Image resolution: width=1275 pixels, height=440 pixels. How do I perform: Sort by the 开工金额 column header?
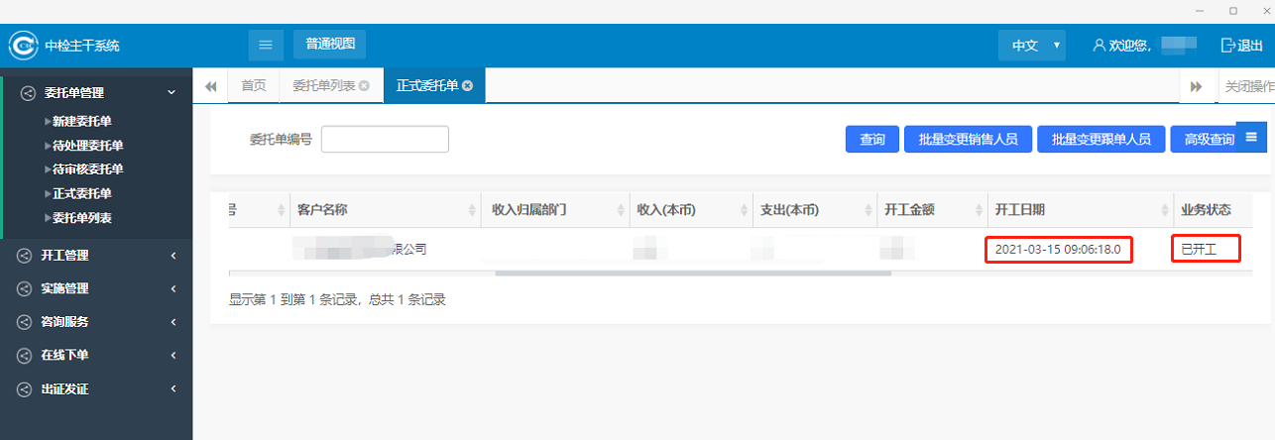click(x=932, y=210)
